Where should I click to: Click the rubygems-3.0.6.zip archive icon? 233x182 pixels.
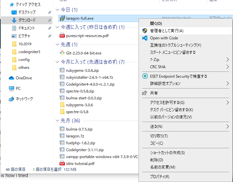[62, 71]
